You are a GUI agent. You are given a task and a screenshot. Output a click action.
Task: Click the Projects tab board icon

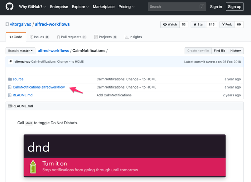(x=96, y=37)
